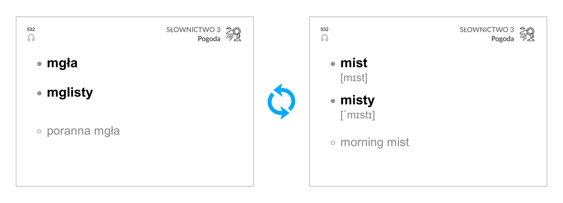Screen dimensions: 563x203
Task: Select the word "mglisty"
Action: [70, 93]
